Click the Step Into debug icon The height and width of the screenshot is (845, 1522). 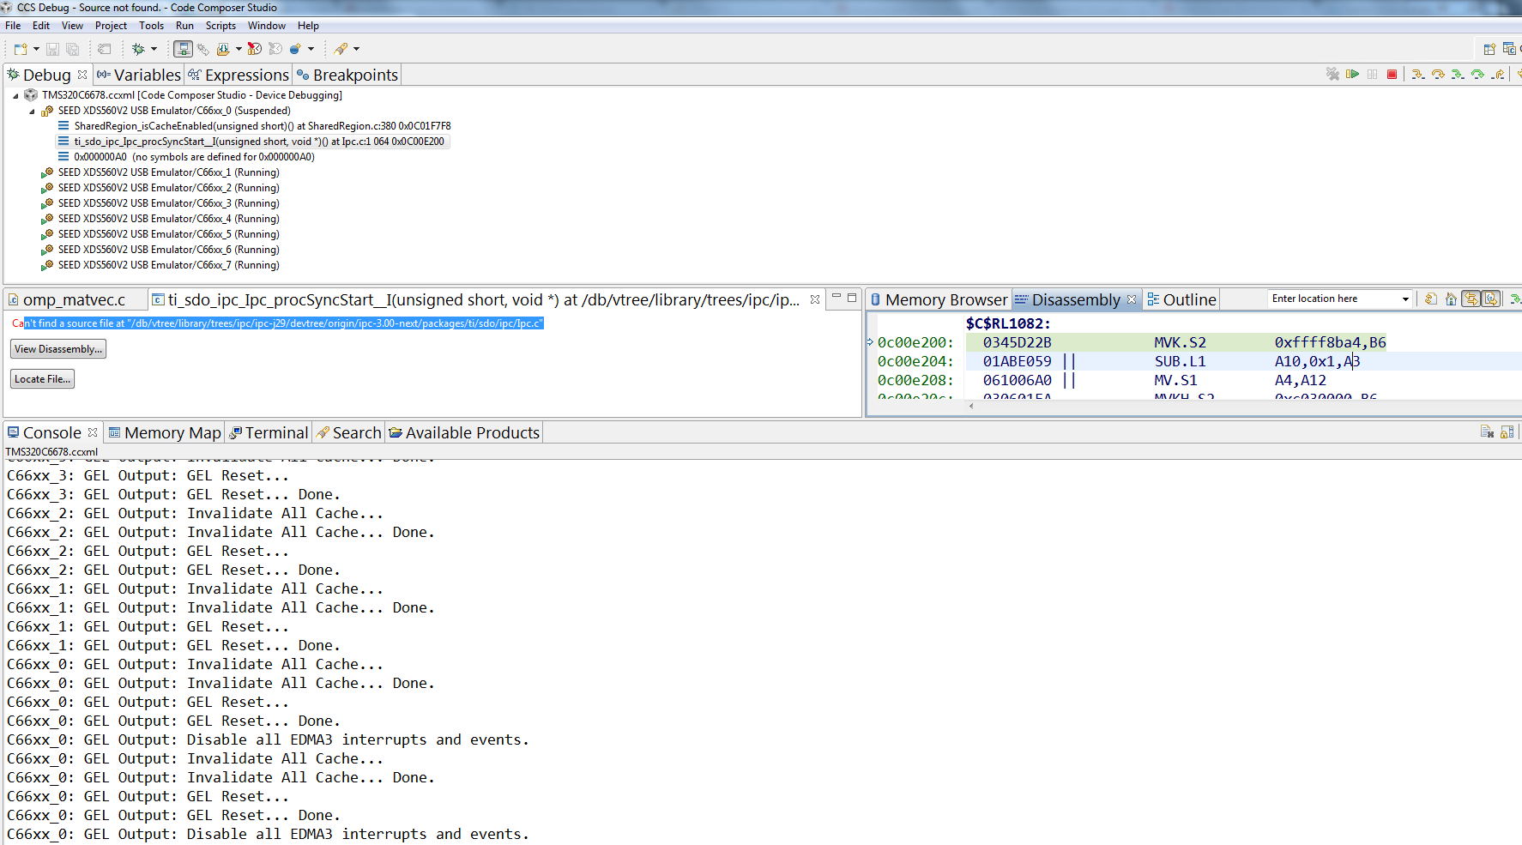coord(1418,75)
